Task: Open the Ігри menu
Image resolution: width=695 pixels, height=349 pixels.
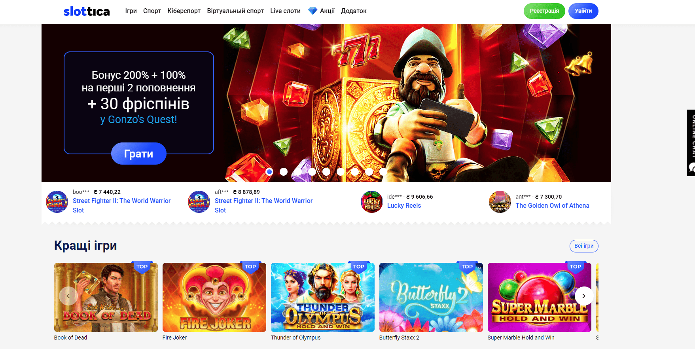Action: 131,11
